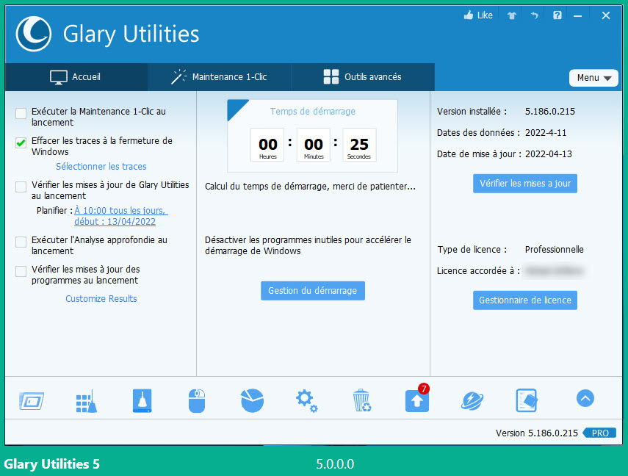Launch the Registry Cleaner broom icon
628x476 pixels.
tap(87, 401)
